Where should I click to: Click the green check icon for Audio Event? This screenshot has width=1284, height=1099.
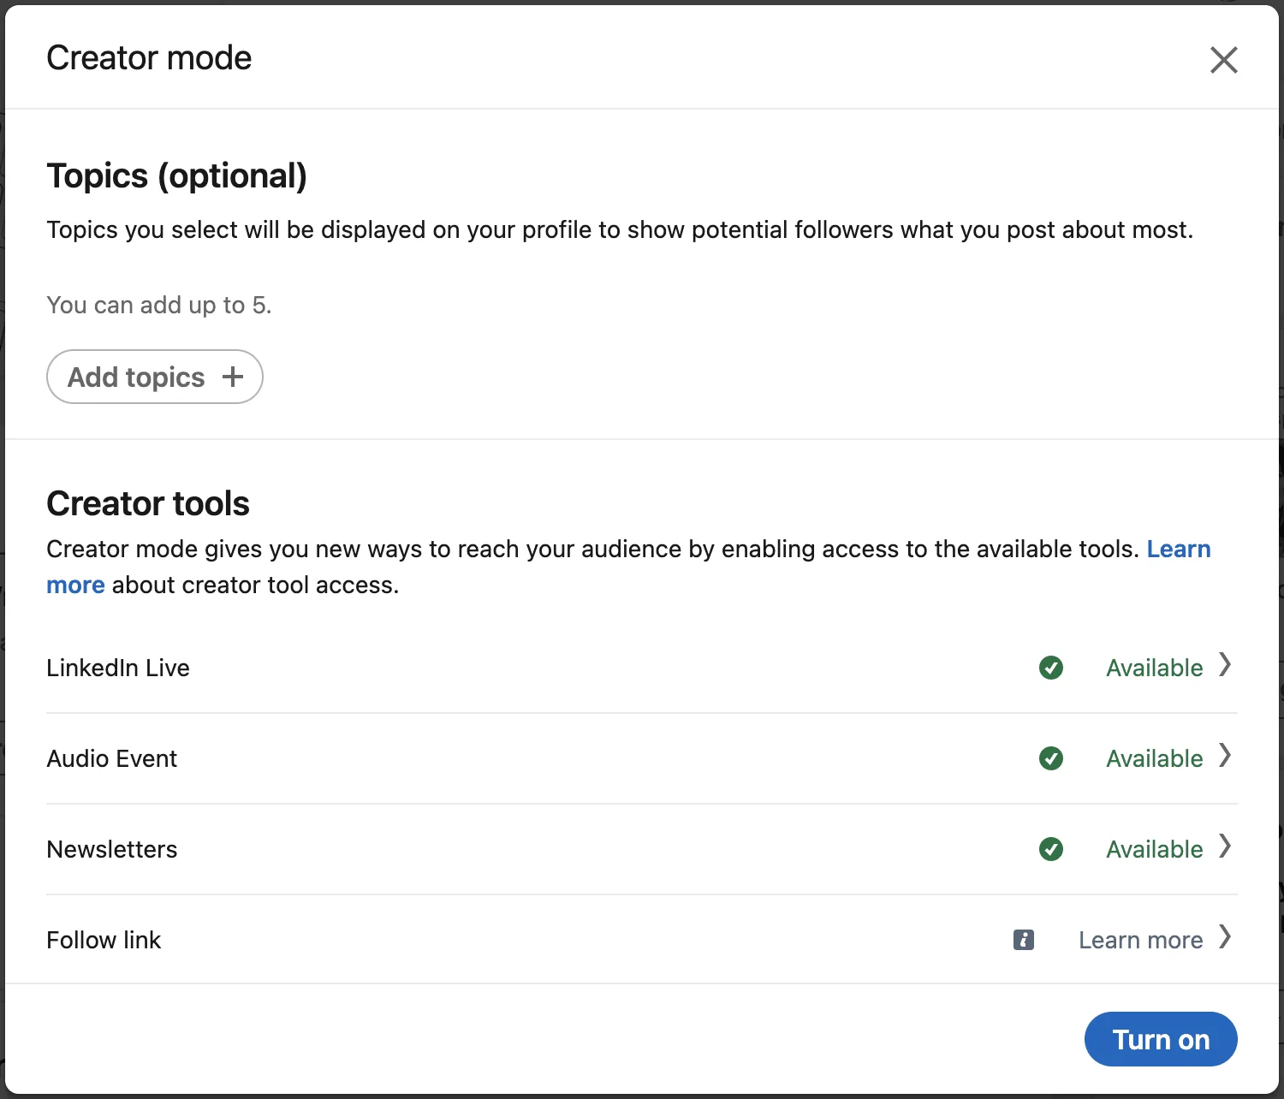click(1051, 758)
